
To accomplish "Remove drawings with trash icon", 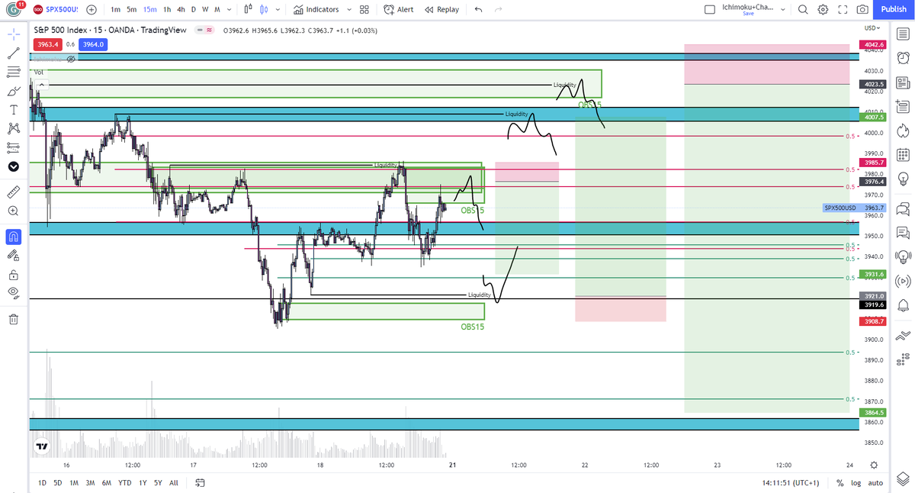I will [13, 319].
